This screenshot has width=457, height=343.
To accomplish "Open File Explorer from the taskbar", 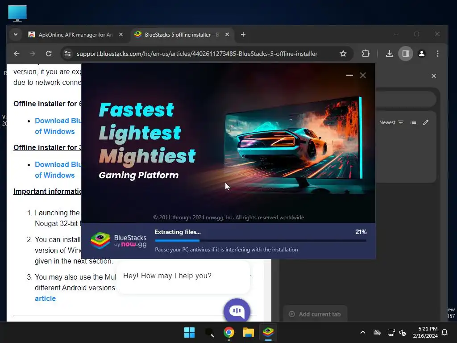I will 249,332.
